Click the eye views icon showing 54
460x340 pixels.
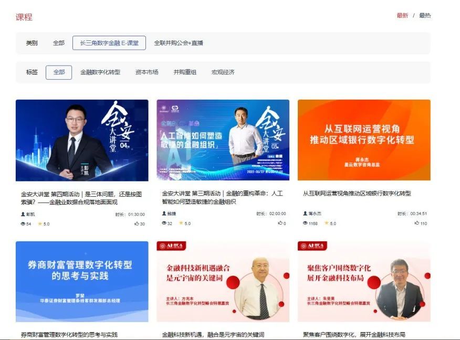23,224
